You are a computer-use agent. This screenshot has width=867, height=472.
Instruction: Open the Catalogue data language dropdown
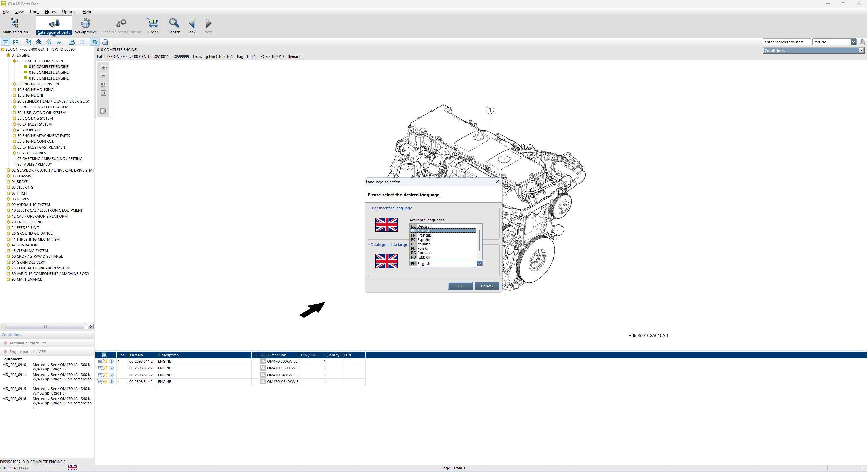479,263
